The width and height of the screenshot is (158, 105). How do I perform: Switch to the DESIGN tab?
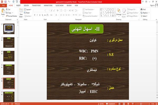pos(26,6)
